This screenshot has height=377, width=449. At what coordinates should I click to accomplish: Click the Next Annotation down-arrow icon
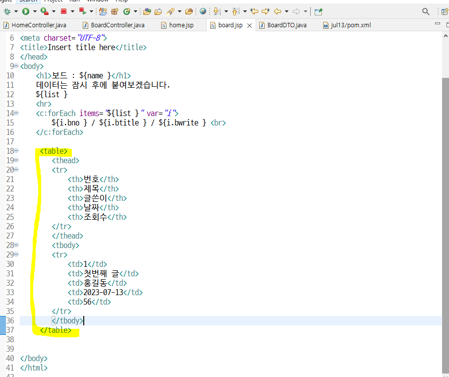[217, 11]
